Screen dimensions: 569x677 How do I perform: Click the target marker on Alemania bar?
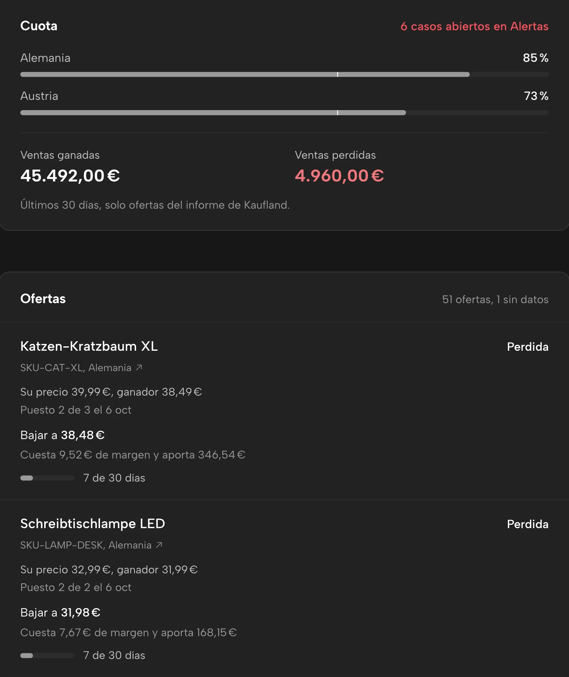(338, 74)
